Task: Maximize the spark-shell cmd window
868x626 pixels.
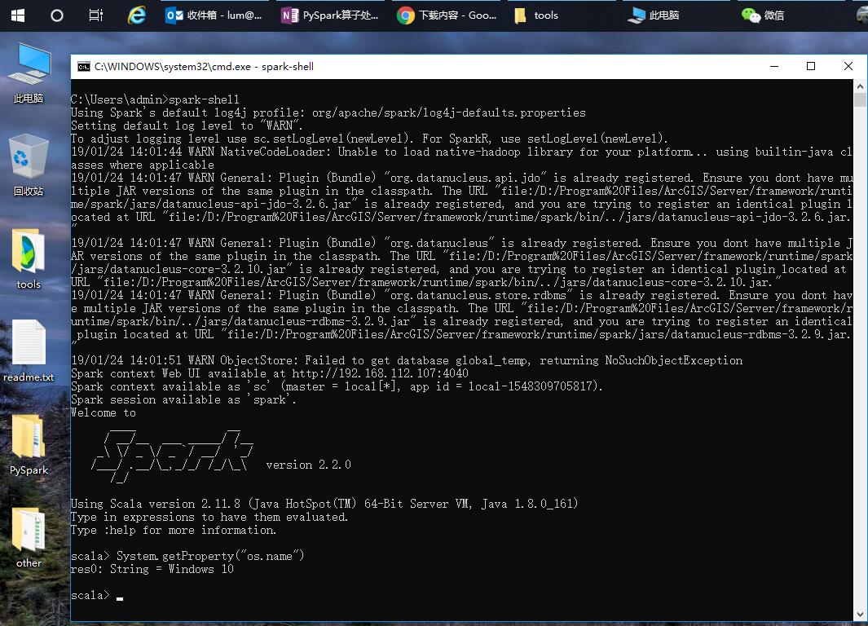Action: tap(811, 66)
